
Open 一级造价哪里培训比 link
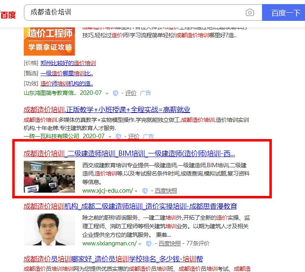coord(67,74)
